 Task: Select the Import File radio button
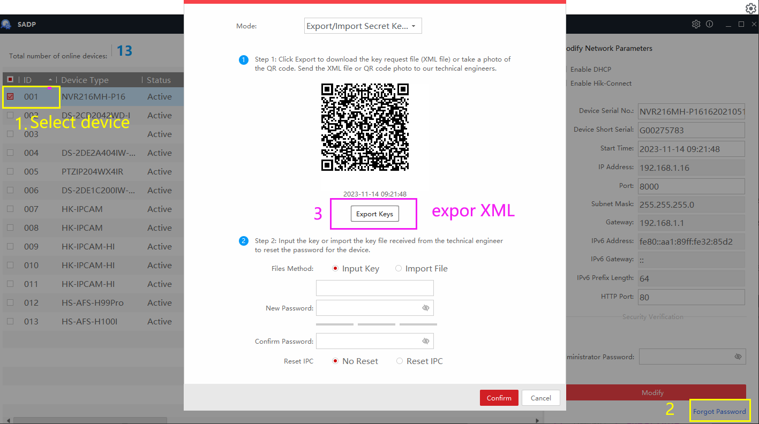pos(399,269)
